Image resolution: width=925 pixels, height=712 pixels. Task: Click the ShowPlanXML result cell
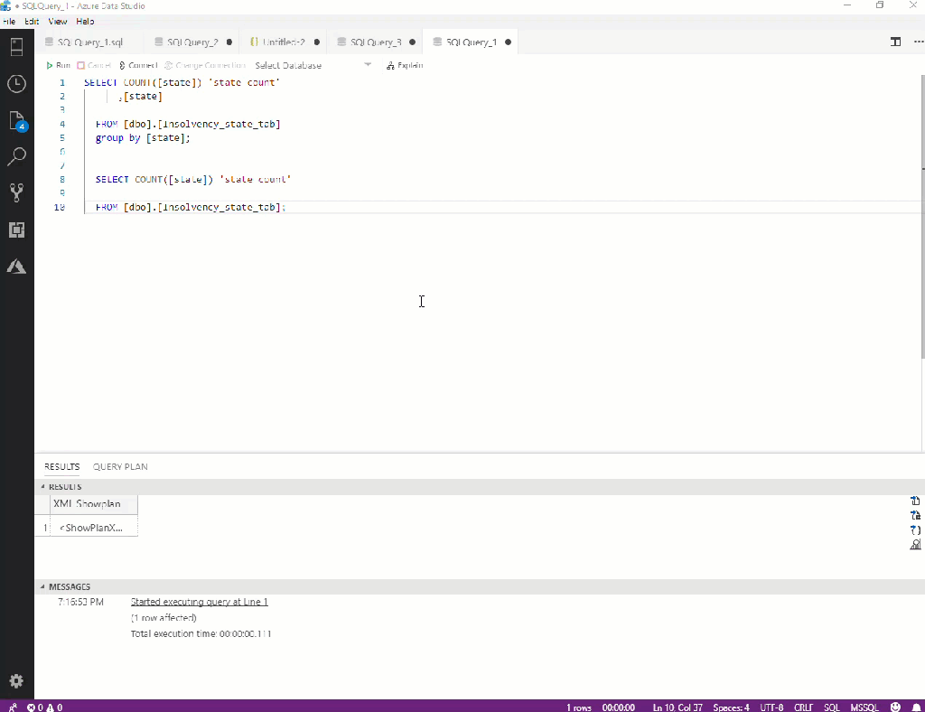[94, 528]
